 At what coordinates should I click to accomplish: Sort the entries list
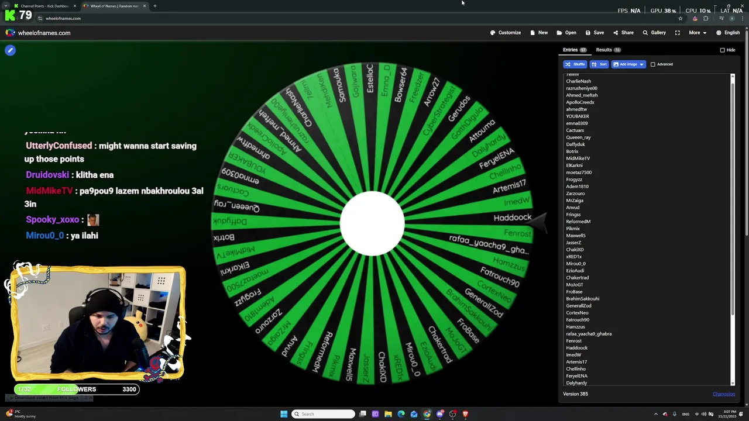pos(599,64)
